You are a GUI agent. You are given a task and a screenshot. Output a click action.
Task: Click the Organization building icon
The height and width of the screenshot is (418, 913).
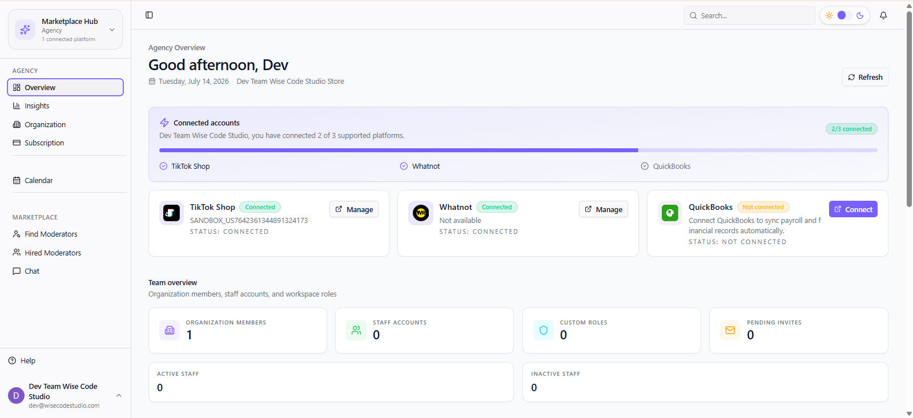click(17, 124)
